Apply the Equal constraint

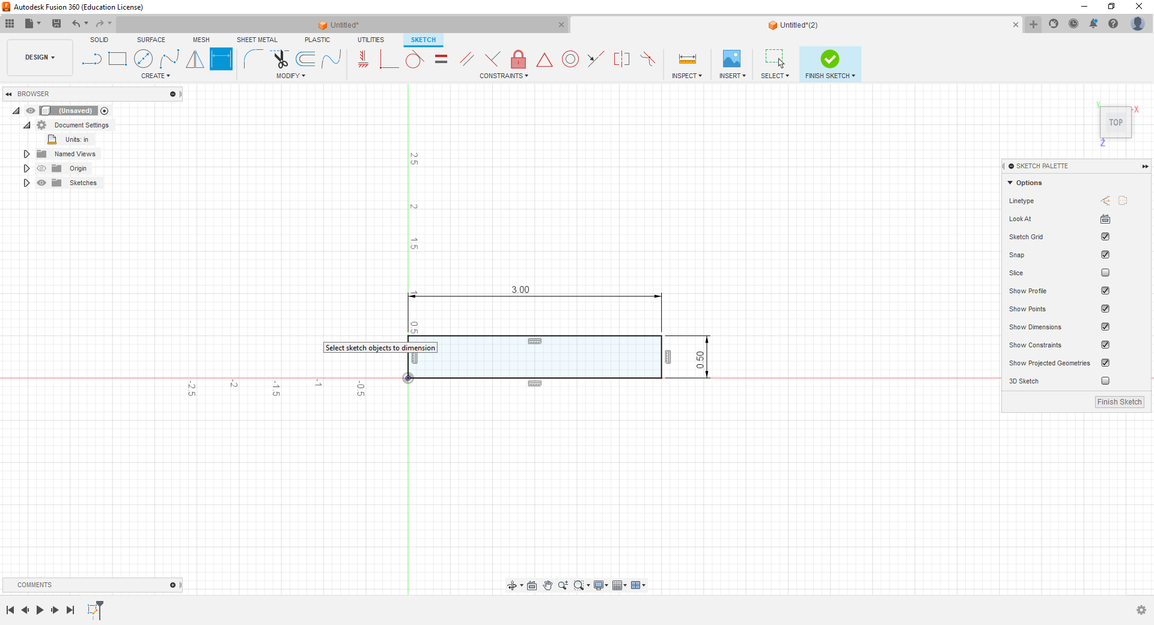pos(441,59)
